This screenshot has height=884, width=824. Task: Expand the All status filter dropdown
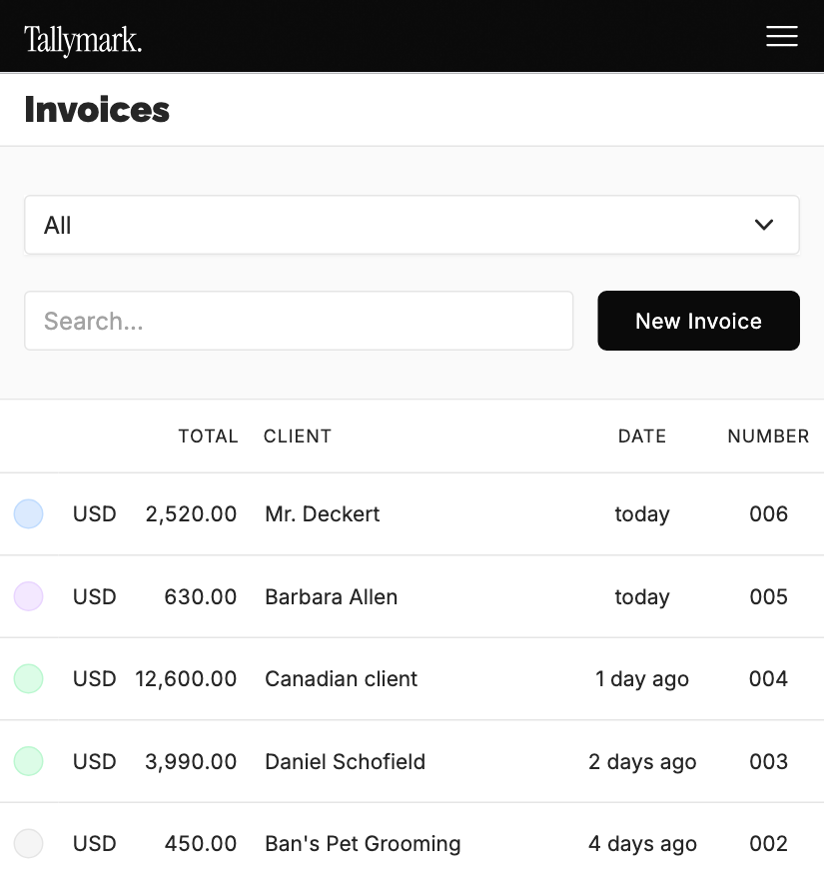pos(412,225)
